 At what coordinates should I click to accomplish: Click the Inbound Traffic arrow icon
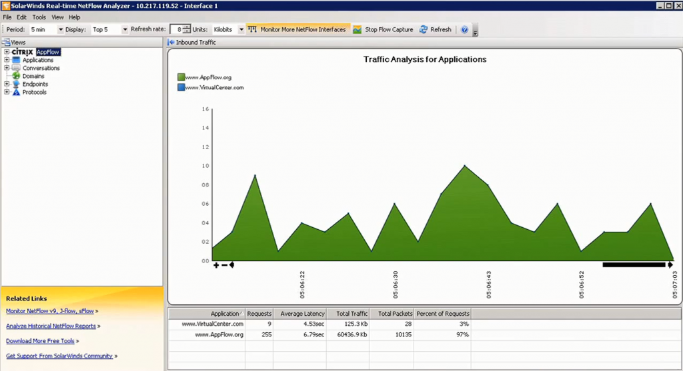171,42
